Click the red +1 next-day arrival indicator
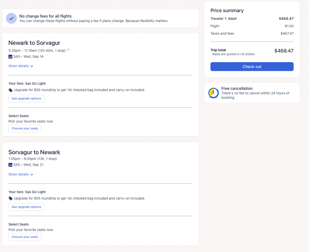Image resolution: width=309 pixels, height=252 pixels. pos(68,50)
